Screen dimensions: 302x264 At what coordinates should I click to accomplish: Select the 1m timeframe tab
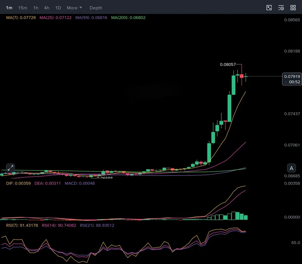9,8
